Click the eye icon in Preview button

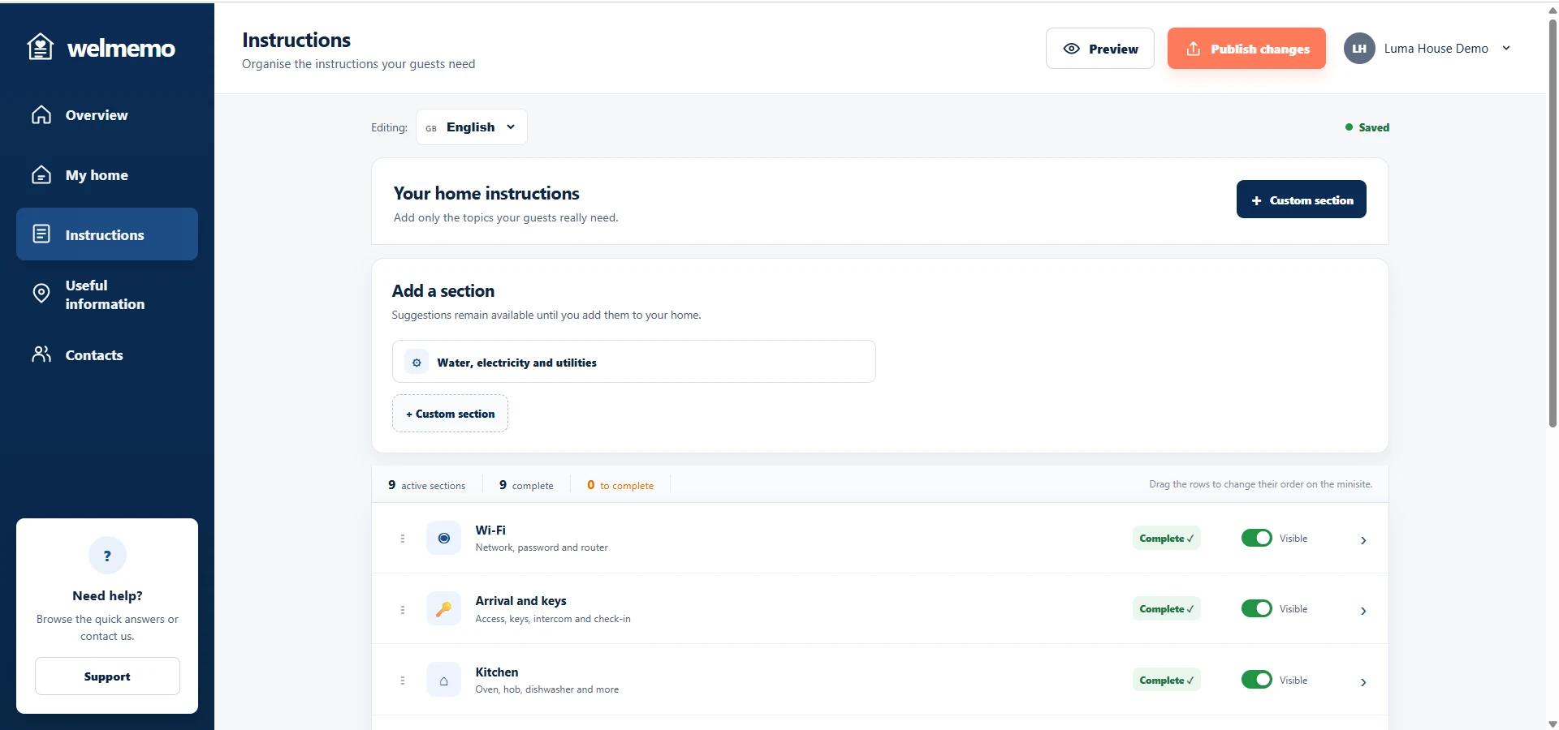click(x=1072, y=49)
